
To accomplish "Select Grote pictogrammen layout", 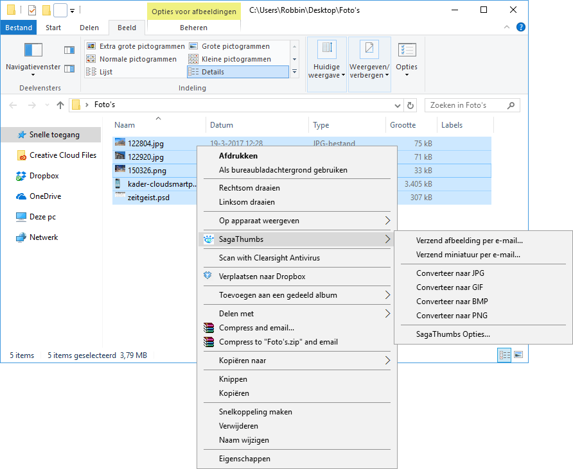I will point(229,46).
